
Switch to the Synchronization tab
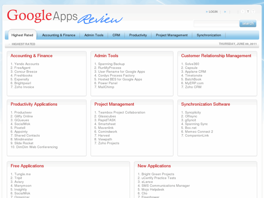(209, 35)
